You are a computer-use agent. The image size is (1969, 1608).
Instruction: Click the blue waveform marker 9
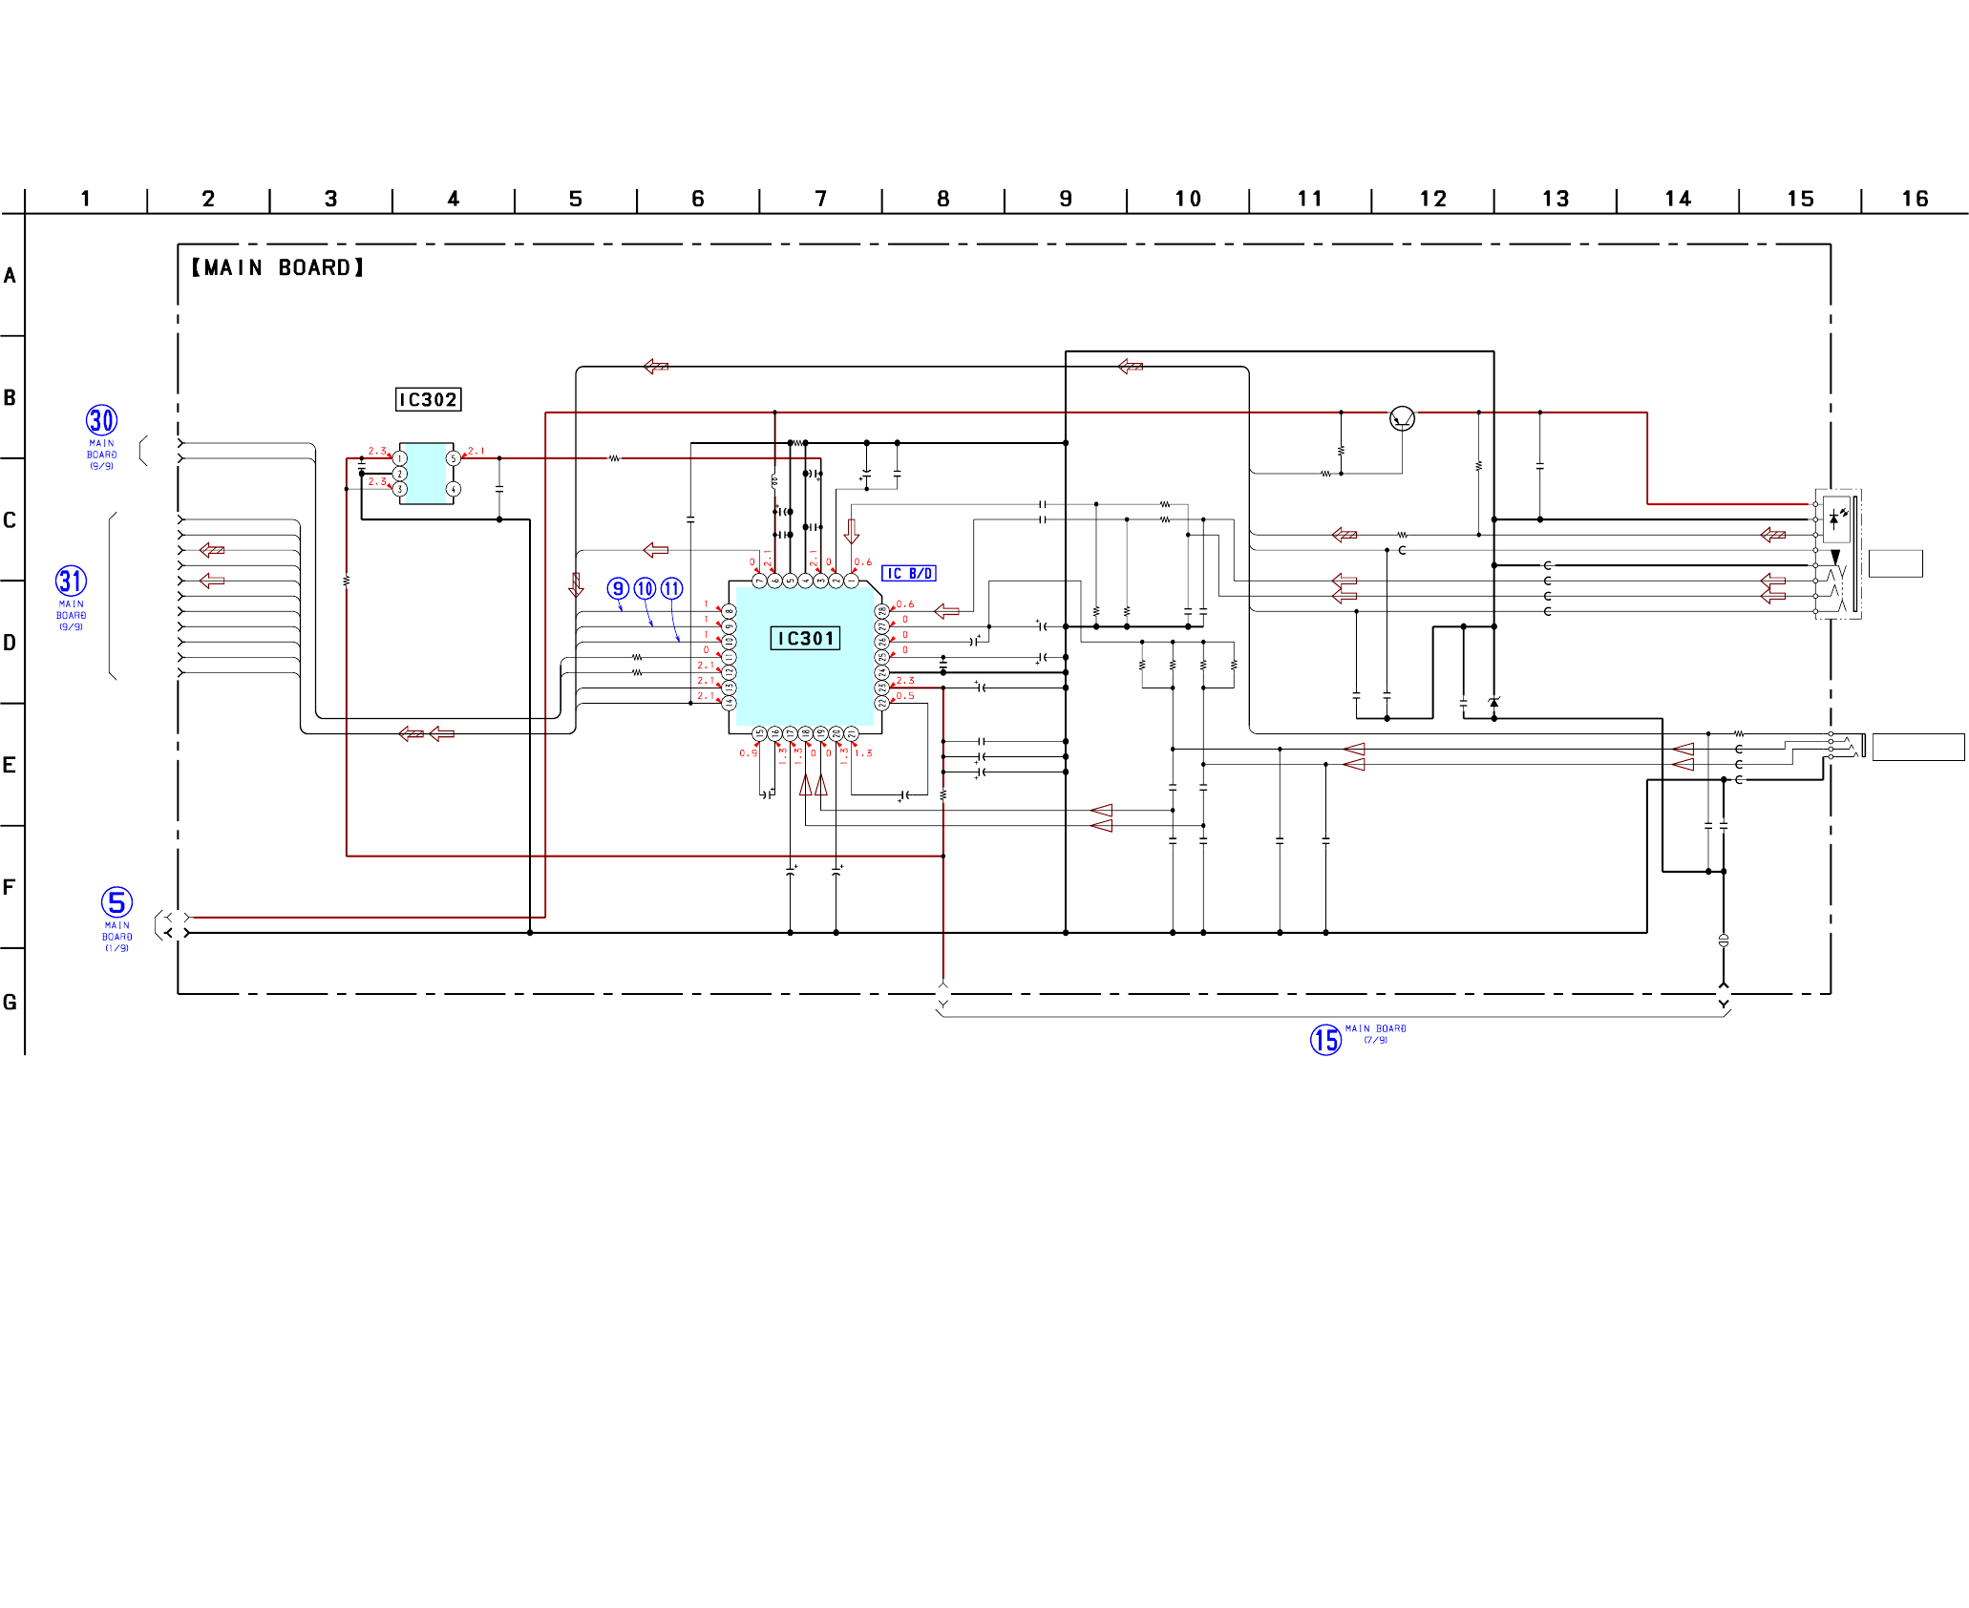618,589
